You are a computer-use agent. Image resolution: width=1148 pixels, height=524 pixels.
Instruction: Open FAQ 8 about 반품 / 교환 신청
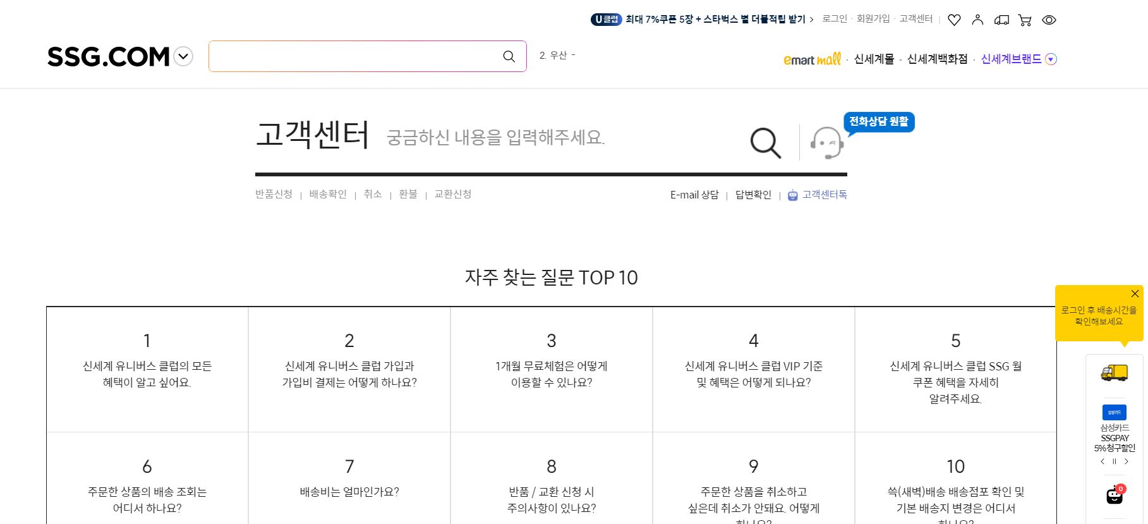(552, 478)
